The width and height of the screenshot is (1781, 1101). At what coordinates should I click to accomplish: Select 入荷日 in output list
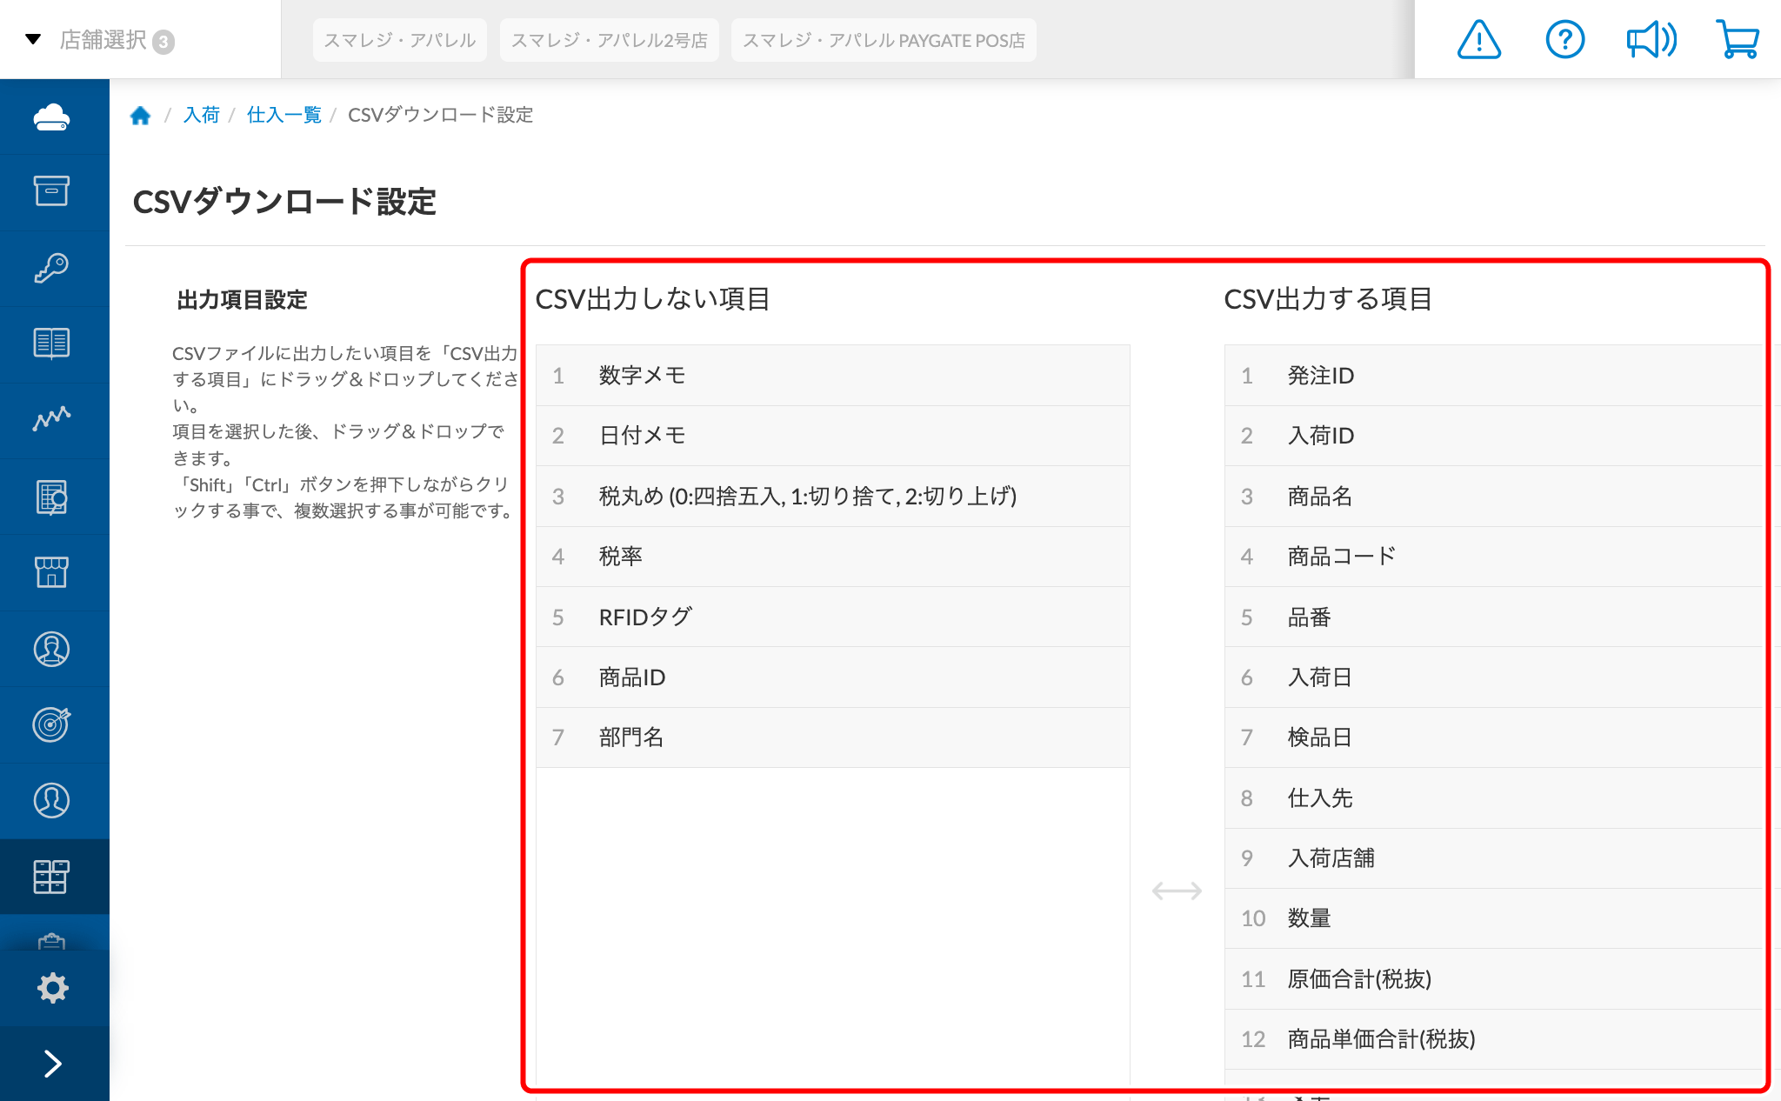point(1494,677)
